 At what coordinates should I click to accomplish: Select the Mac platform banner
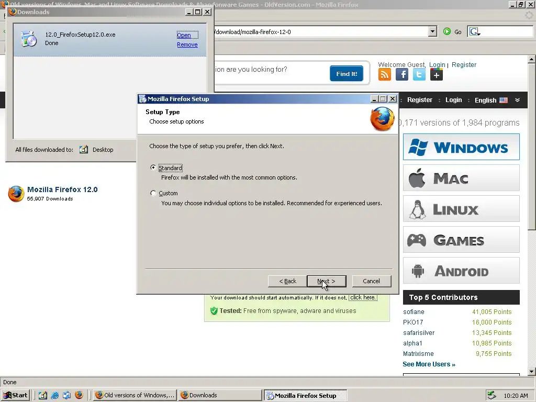[x=461, y=178]
